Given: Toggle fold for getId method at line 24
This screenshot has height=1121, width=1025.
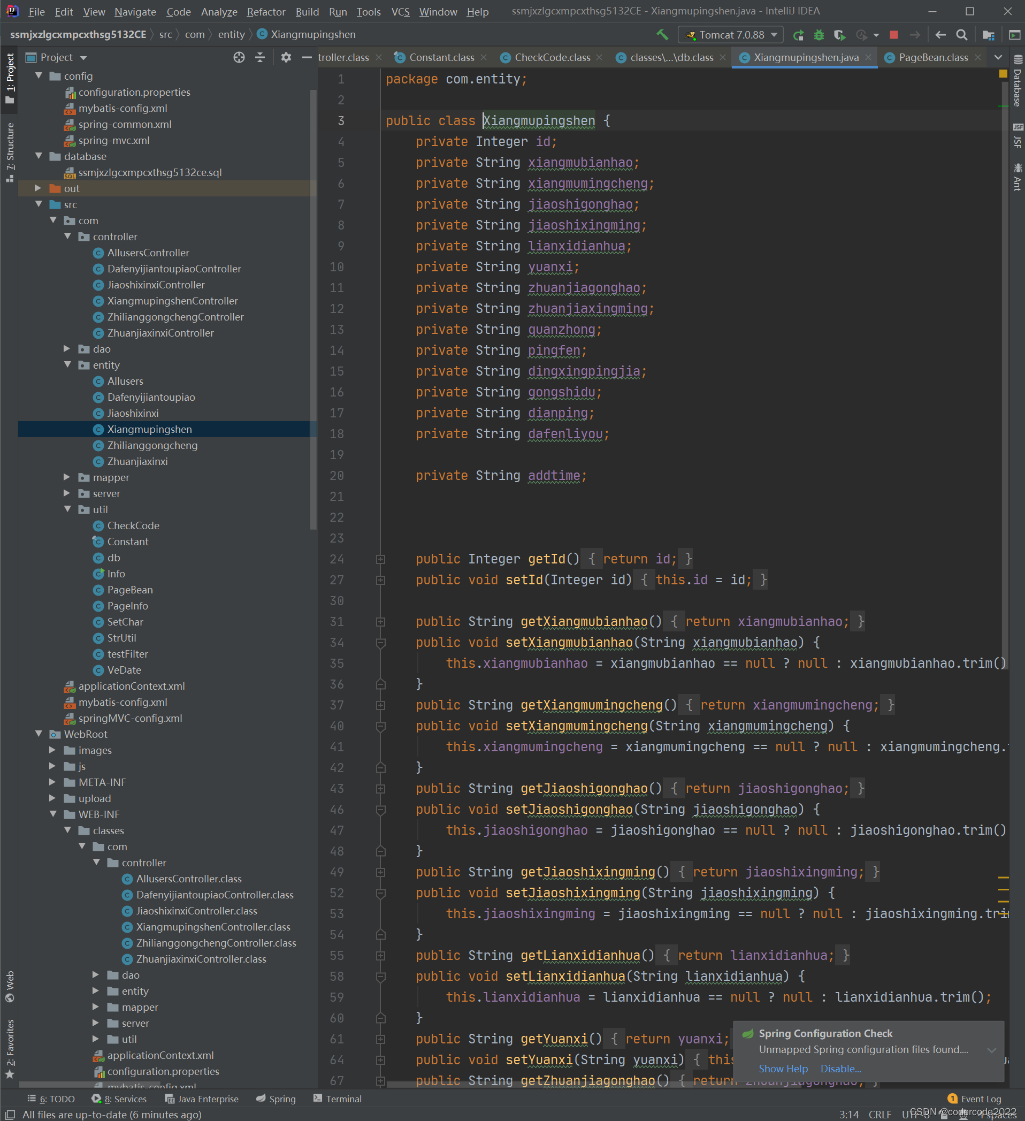Looking at the screenshot, I should click(381, 559).
